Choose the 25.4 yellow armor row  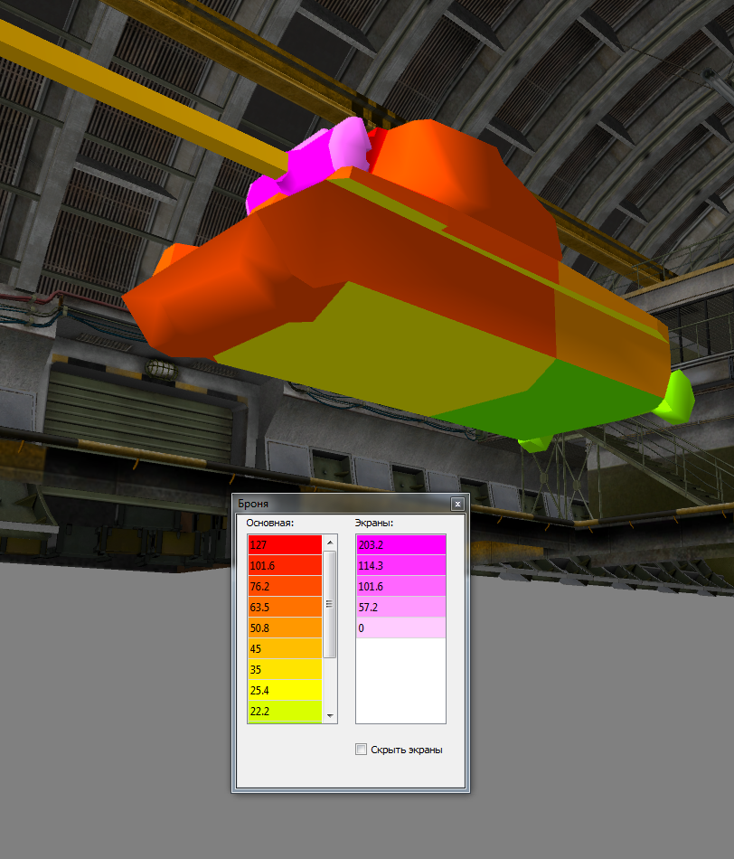tap(285, 690)
